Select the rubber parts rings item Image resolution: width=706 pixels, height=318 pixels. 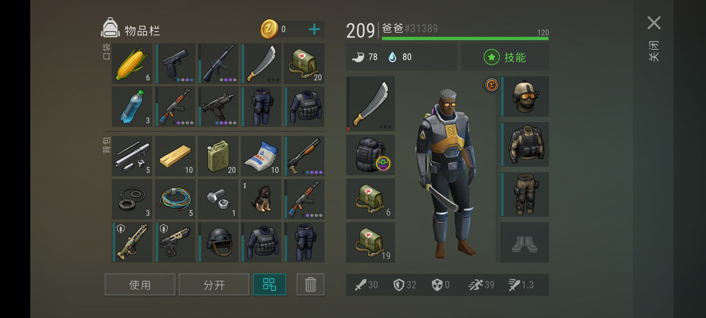coord(132,199)
